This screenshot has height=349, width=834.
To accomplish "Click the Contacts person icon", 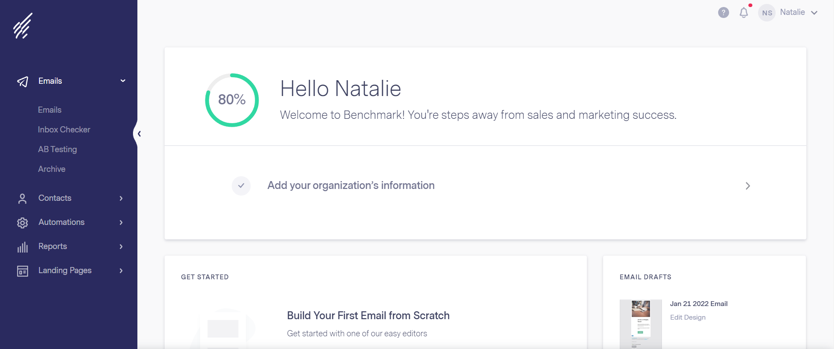I will (22, 199).
